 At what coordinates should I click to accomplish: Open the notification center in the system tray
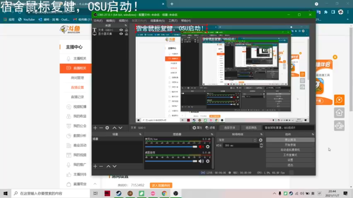pos(345,193)
